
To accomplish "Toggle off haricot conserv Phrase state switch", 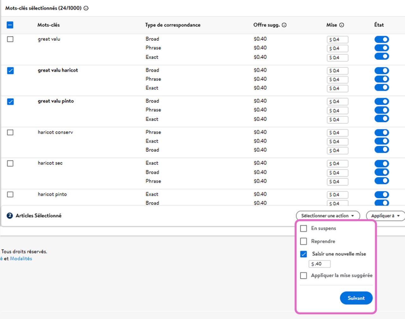I will coord(382,132).
